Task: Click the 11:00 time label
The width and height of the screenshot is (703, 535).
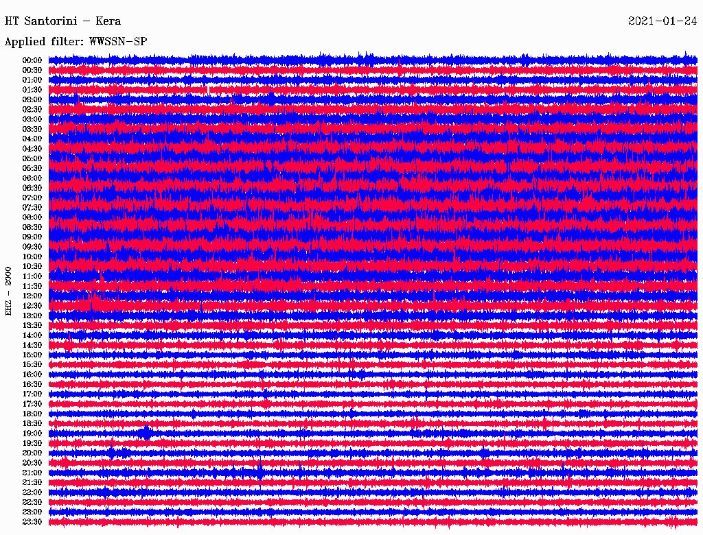Action: 32,276
